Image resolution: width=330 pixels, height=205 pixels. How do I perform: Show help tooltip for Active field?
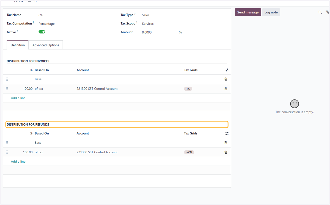[17, 31]
